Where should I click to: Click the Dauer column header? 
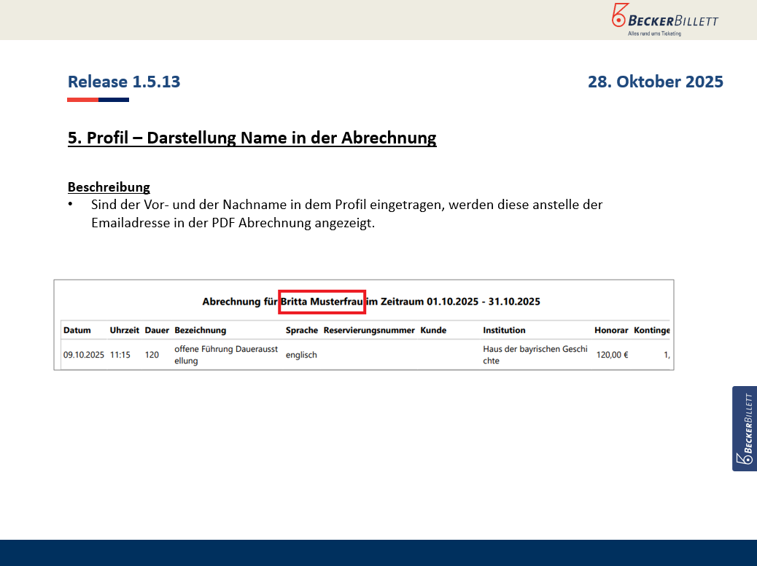(x=157, y=330)
